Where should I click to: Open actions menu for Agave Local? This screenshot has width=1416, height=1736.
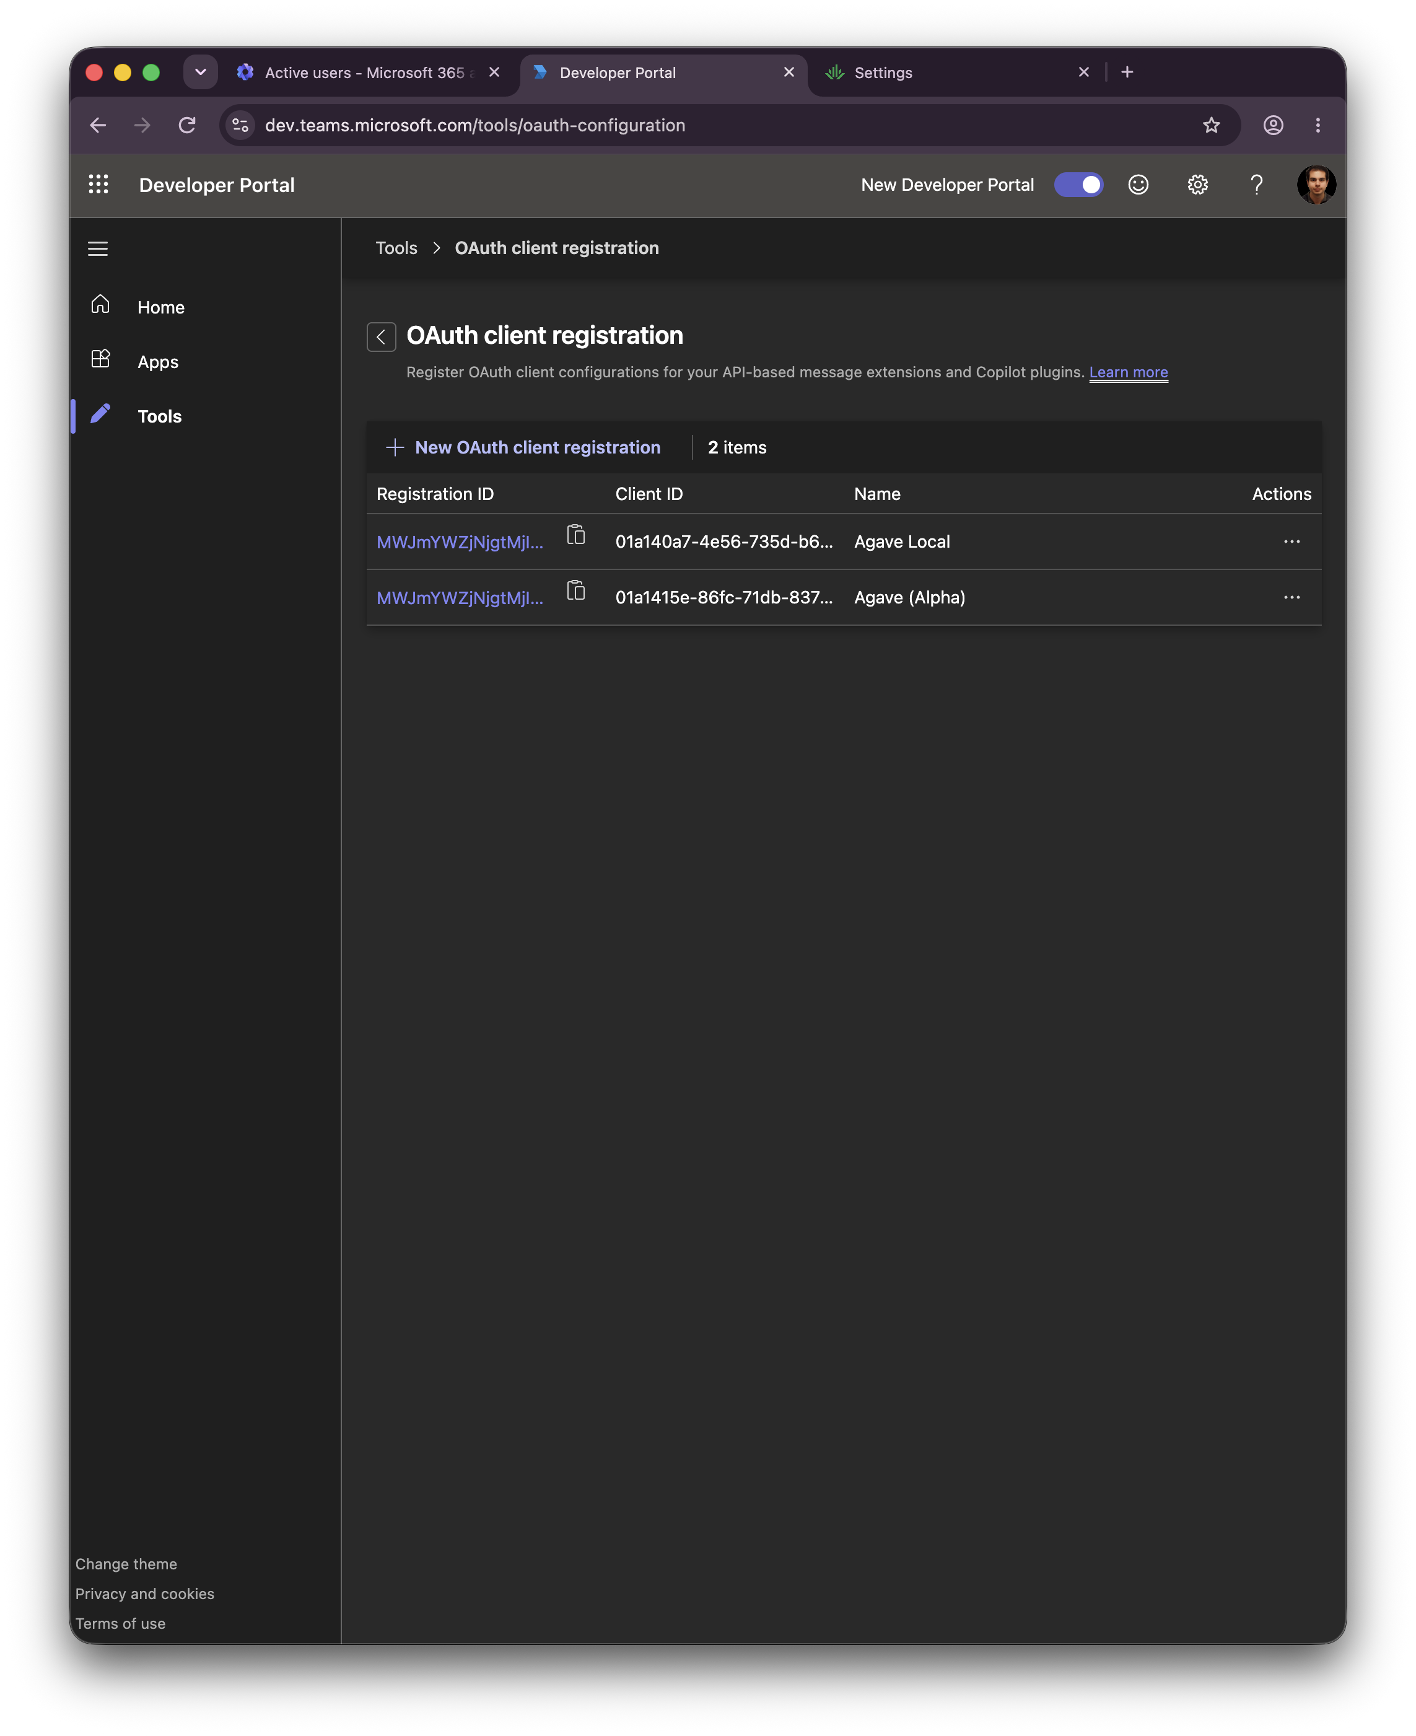tap(1291, 541)
